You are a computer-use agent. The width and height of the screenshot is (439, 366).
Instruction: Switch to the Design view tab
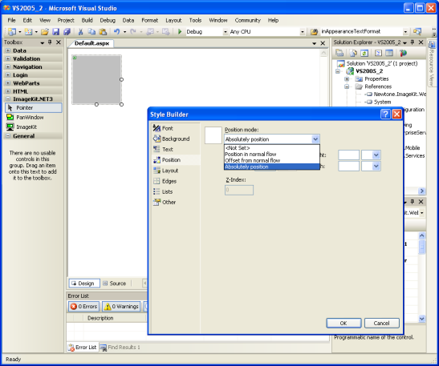[84, 284]
